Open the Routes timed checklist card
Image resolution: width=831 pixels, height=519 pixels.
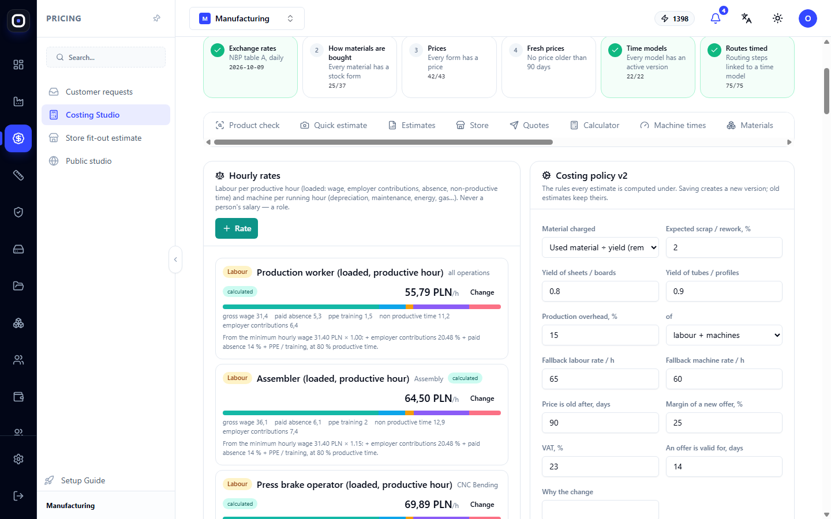(x=747, y=67)
